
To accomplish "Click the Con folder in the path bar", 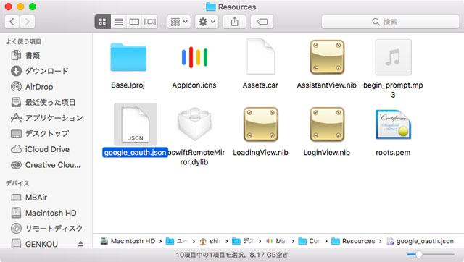I will pos(310,241).
